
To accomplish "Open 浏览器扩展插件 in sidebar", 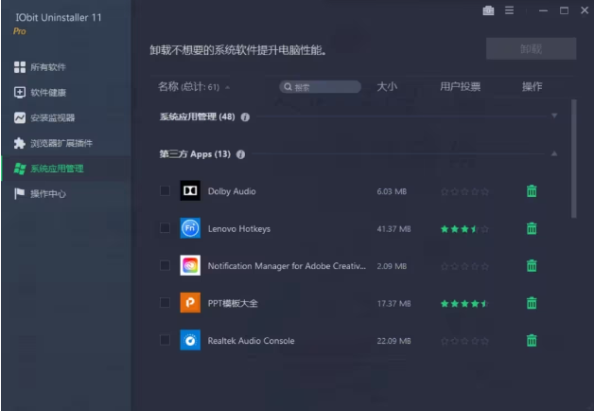I will [x=66, y=143].
